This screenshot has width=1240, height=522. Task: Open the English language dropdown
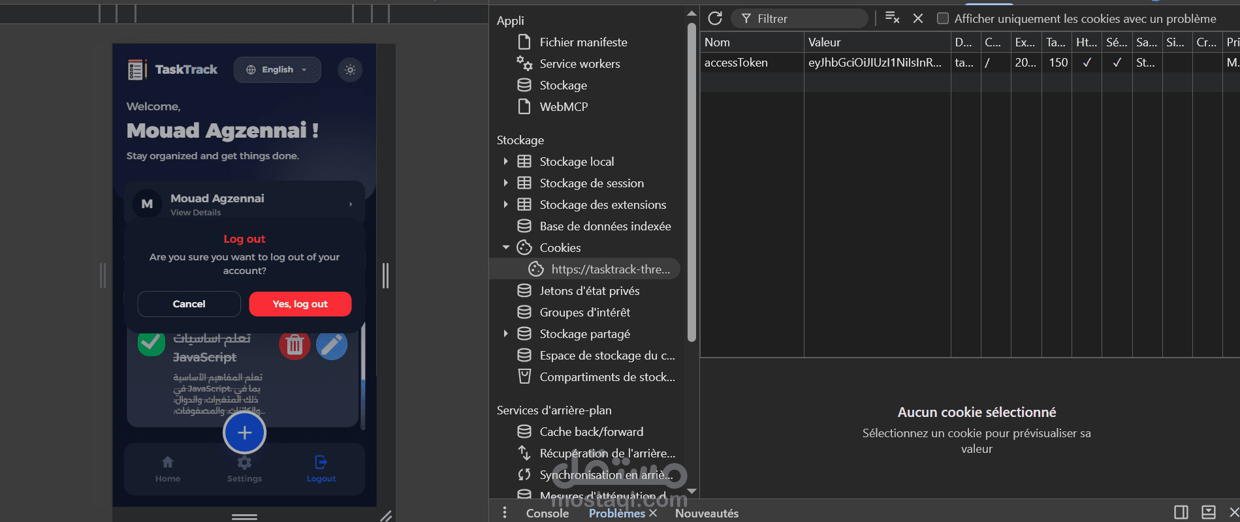pos(277,70)
